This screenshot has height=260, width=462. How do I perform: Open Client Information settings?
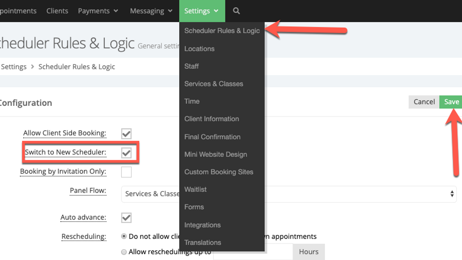click(212, 119)
